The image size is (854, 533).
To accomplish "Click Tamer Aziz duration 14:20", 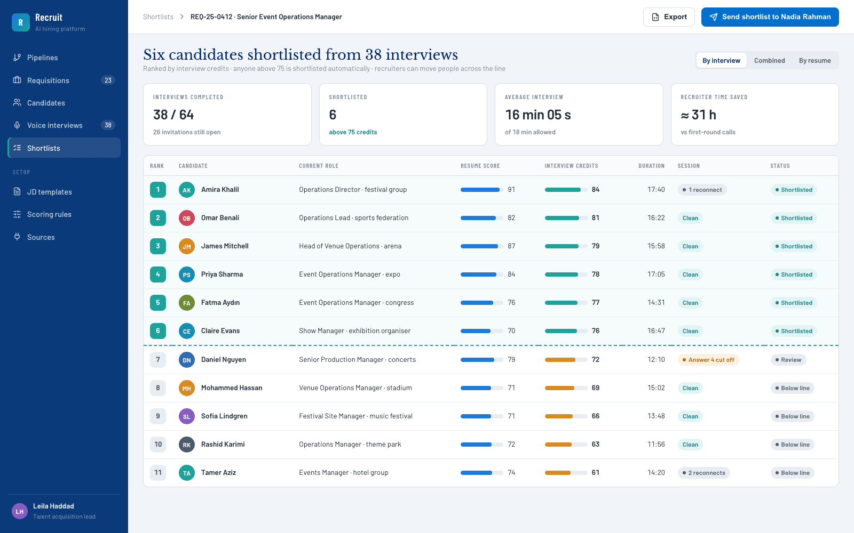I will tap(656, 473).
